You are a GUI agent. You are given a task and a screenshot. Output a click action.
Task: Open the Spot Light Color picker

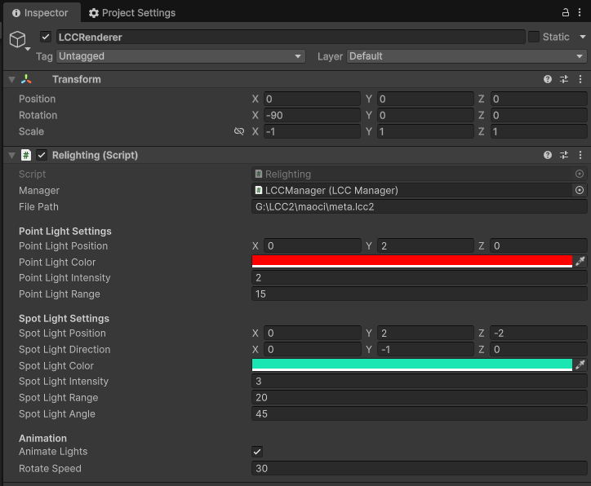(x=412, y=364)
